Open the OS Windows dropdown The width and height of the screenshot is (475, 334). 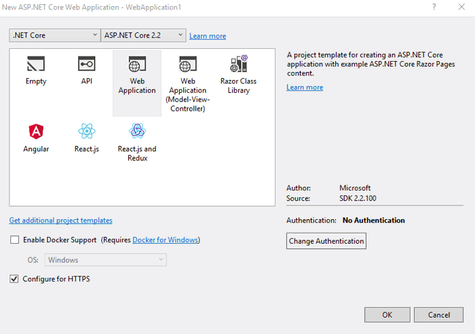tap(105, 260)
